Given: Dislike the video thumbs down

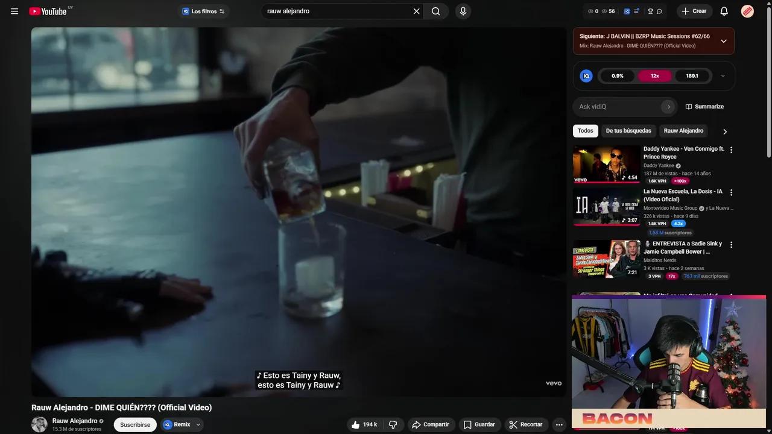Looking at the screenshot, I should (x=393, y=424).
